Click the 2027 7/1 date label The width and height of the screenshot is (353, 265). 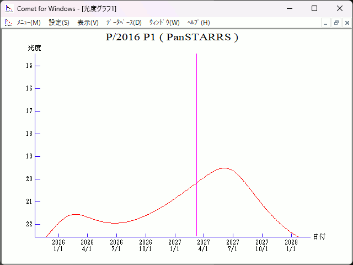(233, 246)
